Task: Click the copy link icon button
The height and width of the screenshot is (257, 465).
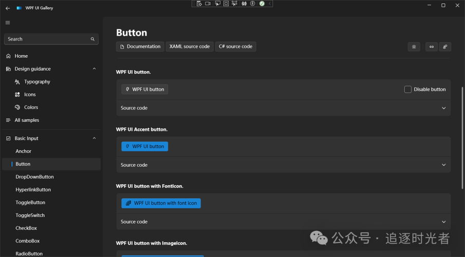Action: point(432,47)
